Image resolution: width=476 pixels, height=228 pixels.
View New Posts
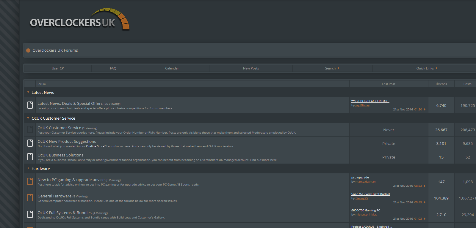[251, 68]
